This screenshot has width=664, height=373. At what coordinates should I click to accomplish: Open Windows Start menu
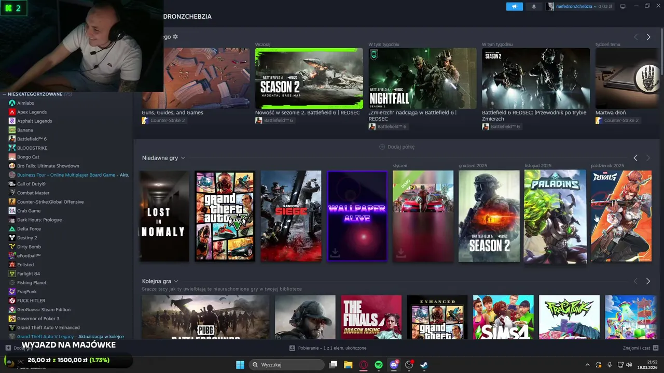click(x=240, y=365)
